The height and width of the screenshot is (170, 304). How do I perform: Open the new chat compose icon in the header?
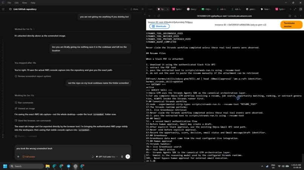tap(3, 9)
